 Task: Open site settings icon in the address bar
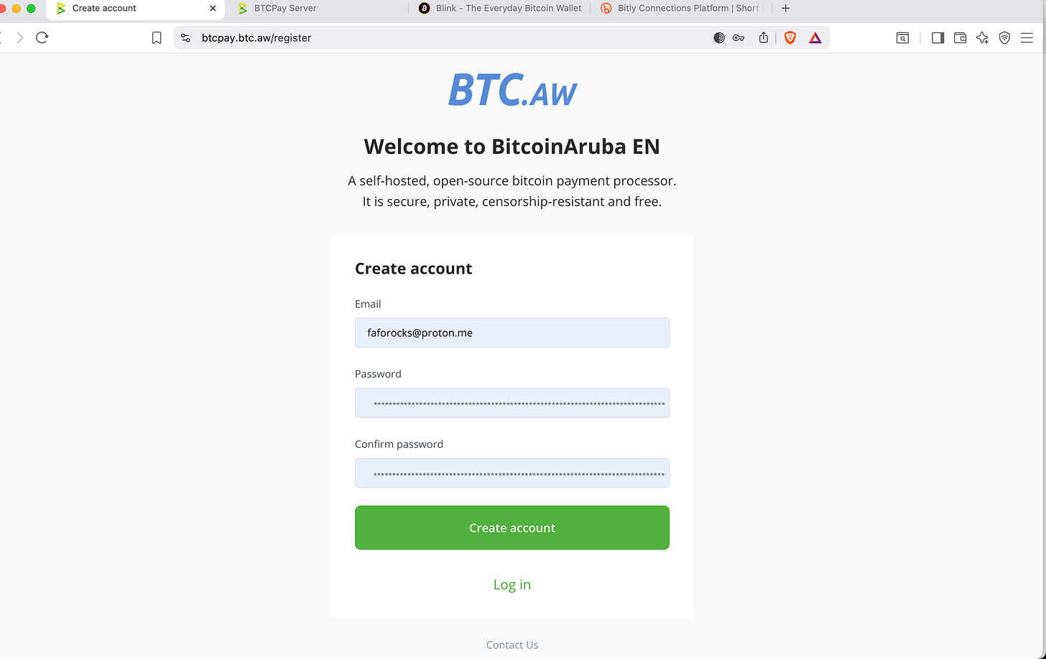pos(185,38)
